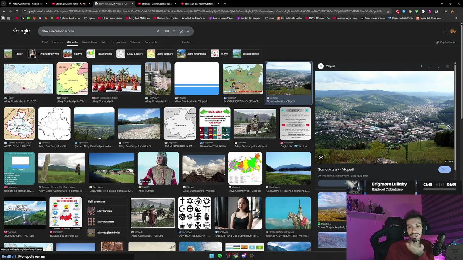Switch to Videolar tab

click(135, 42)
